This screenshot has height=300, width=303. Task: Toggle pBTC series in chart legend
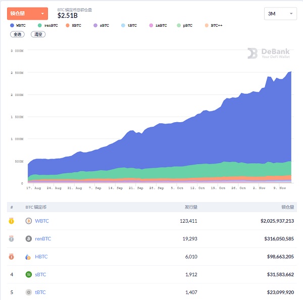[x=185, y=25]
